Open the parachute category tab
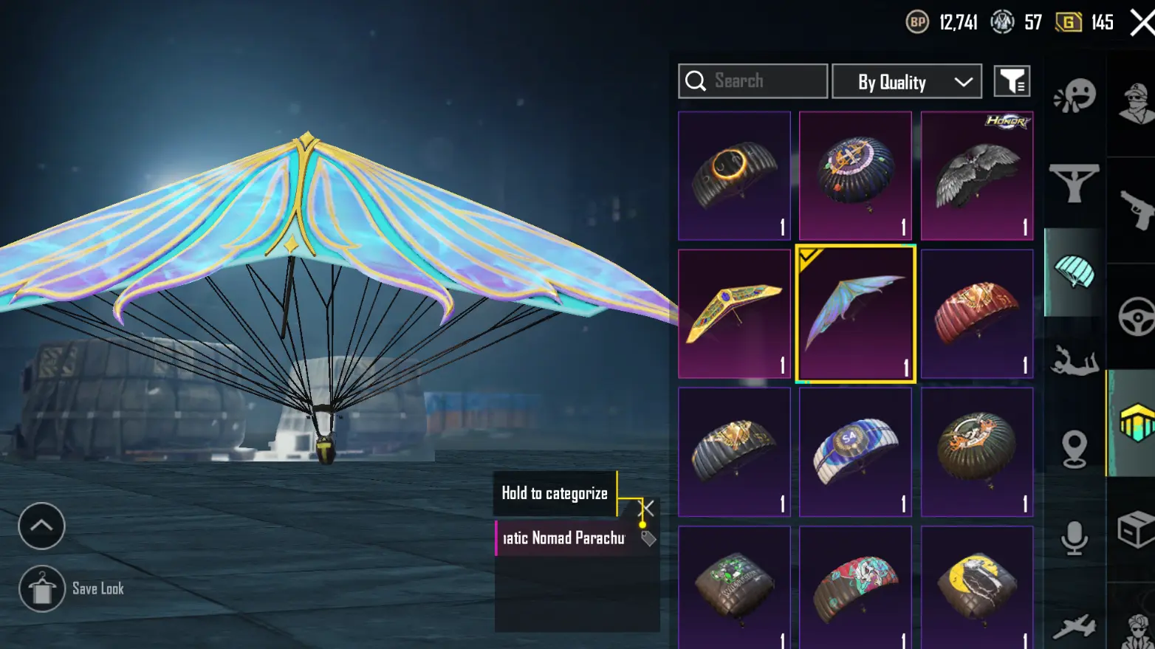Image resolution: width=1155 pixels, height=649 pixels. click(1075, 272)
